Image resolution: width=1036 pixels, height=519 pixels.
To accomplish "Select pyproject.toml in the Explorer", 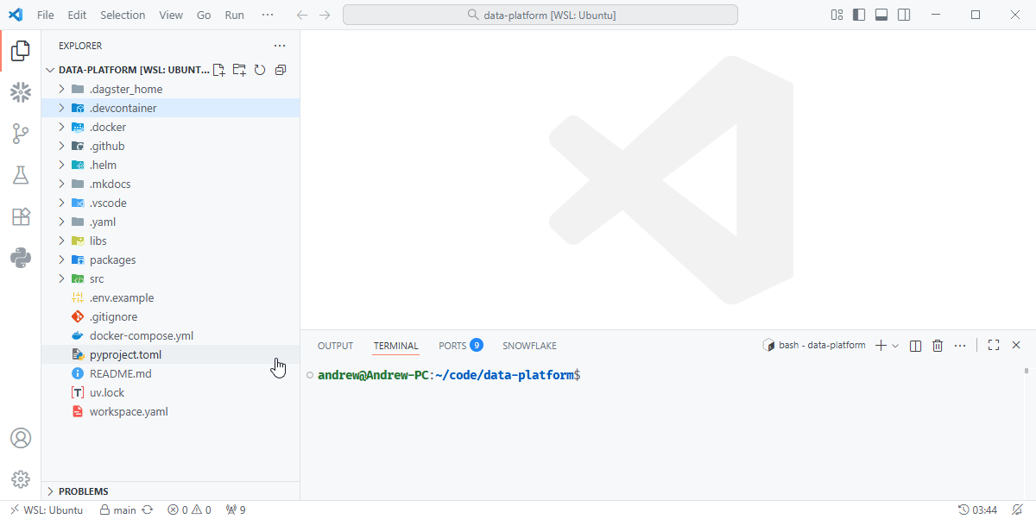I will point(127,354).
